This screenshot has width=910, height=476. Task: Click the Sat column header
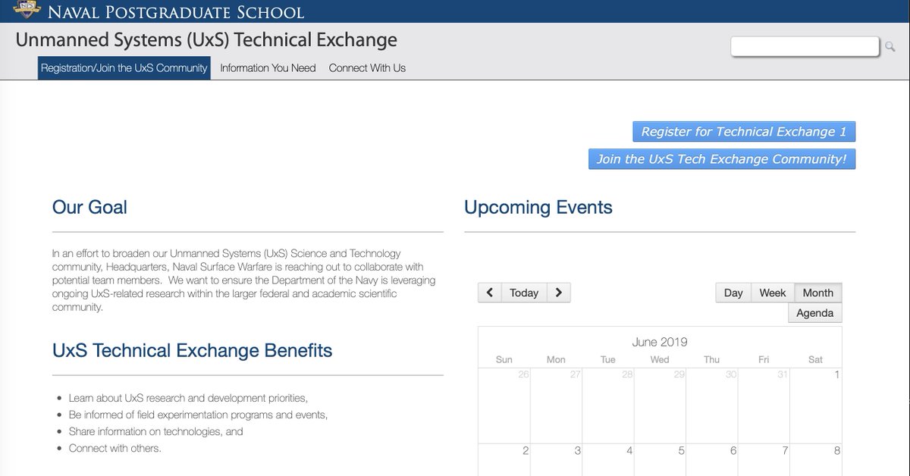[x=816, y=359]
